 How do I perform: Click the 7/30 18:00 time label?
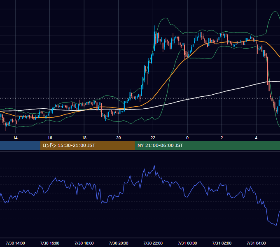click(x=84, y=243)
